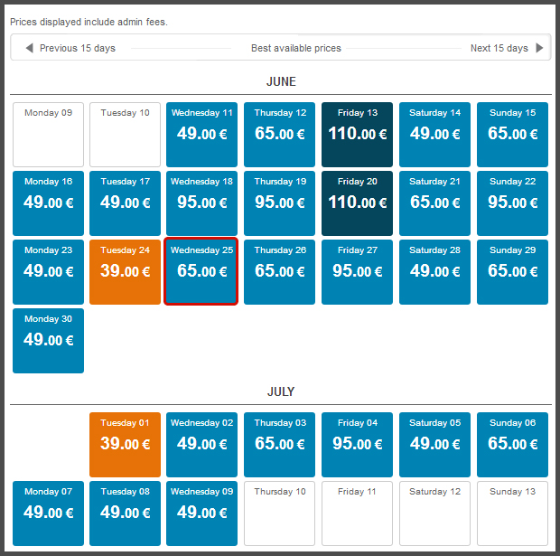
Task: Select Wednesday 11 June at 49.00 €
Action: (201, 135)
